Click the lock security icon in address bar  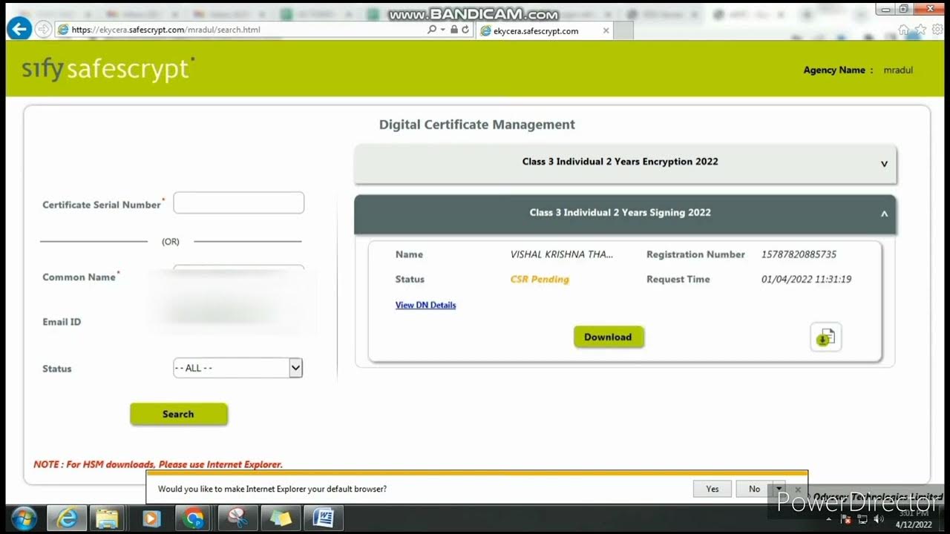[x=453, y=30]
